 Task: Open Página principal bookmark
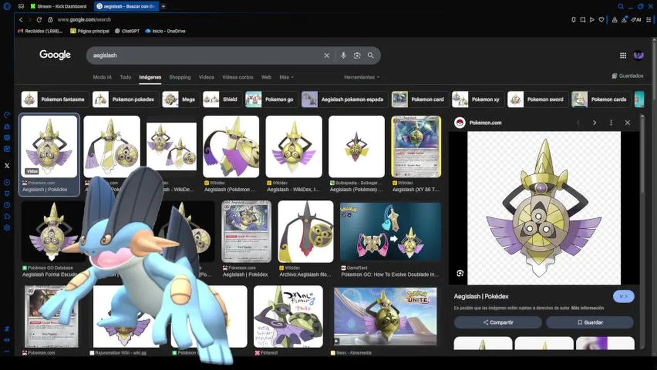point(89,31)
